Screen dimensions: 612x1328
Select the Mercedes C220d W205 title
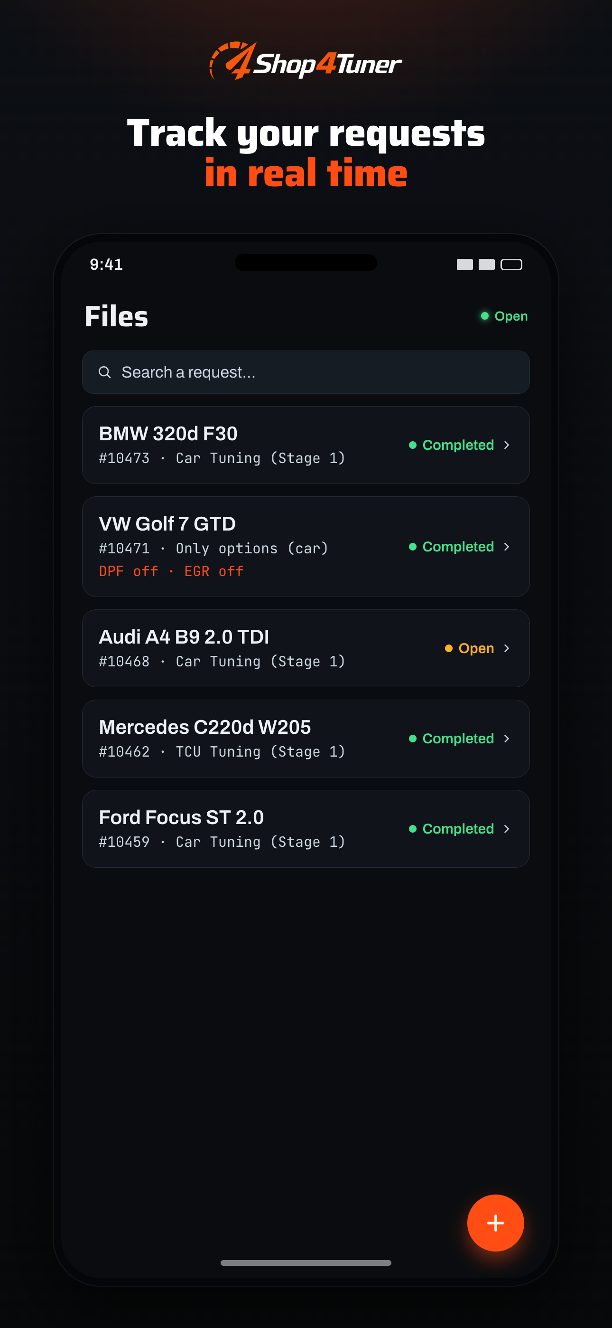tap(205, 727)
